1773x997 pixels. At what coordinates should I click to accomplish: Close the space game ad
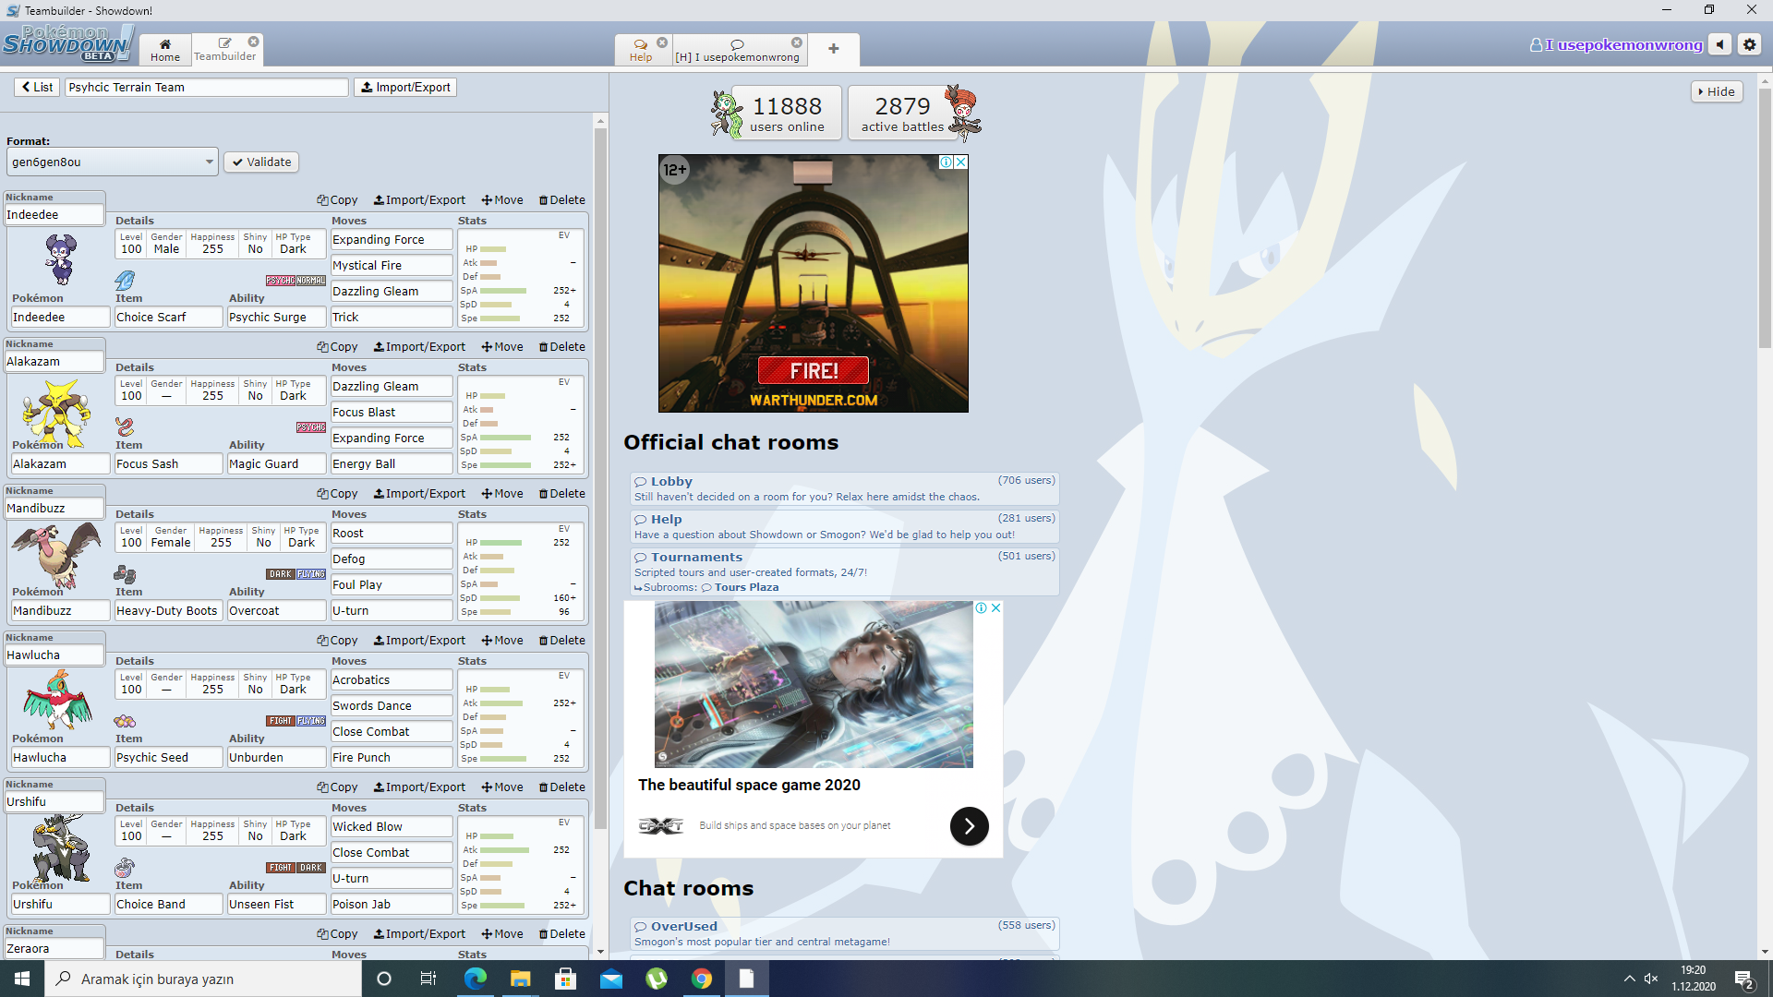995,607
